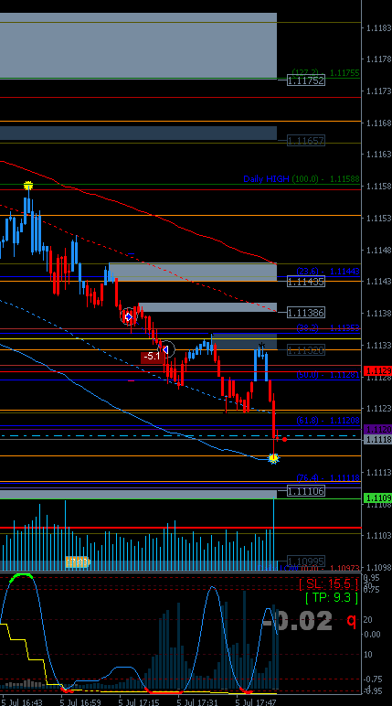
Task: Click the (38.2) 1.11353 Fibonacci label
Action: [328, 327]
